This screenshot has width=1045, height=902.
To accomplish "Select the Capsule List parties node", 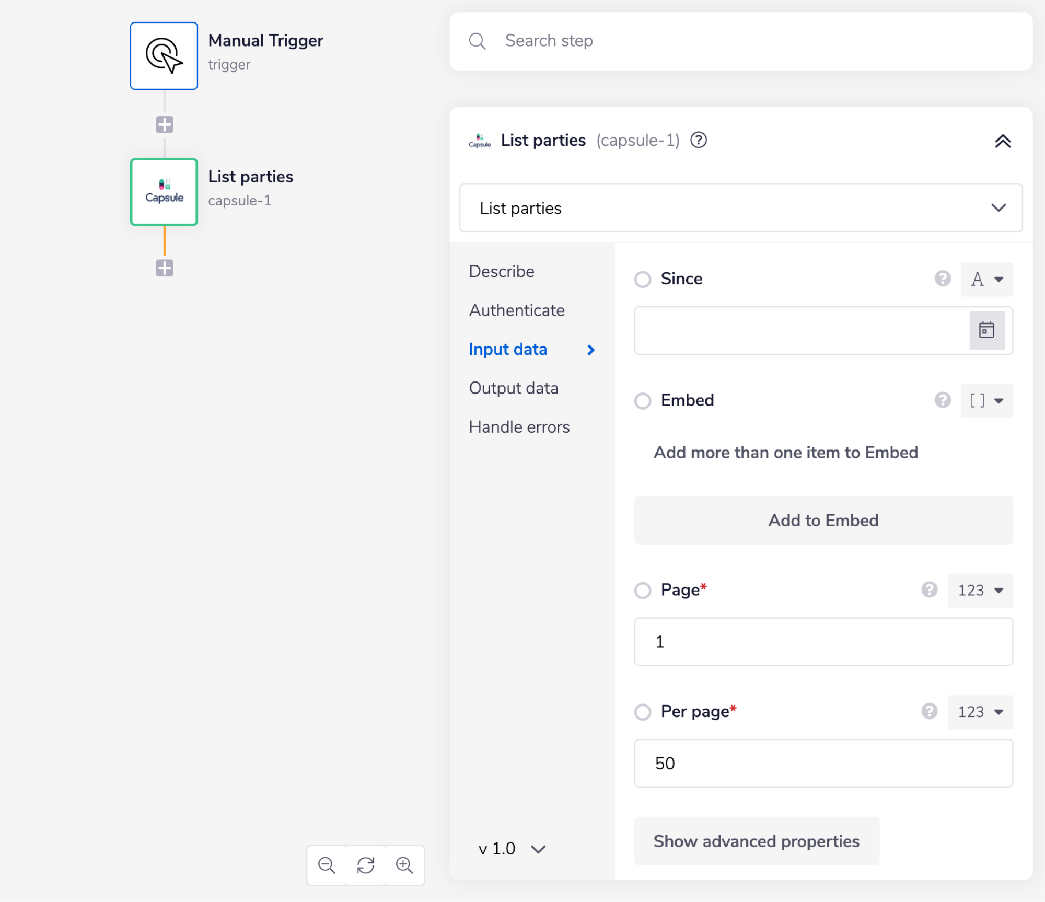I will point(164,192).
